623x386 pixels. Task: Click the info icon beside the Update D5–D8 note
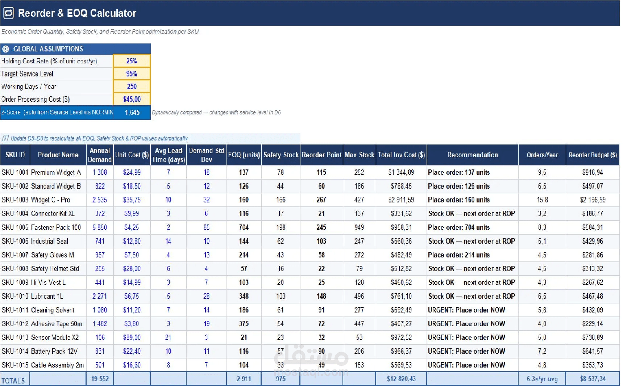[x=5, y=138]
